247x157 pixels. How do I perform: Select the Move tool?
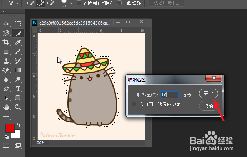pyautogui.click(x=6, y=24)
